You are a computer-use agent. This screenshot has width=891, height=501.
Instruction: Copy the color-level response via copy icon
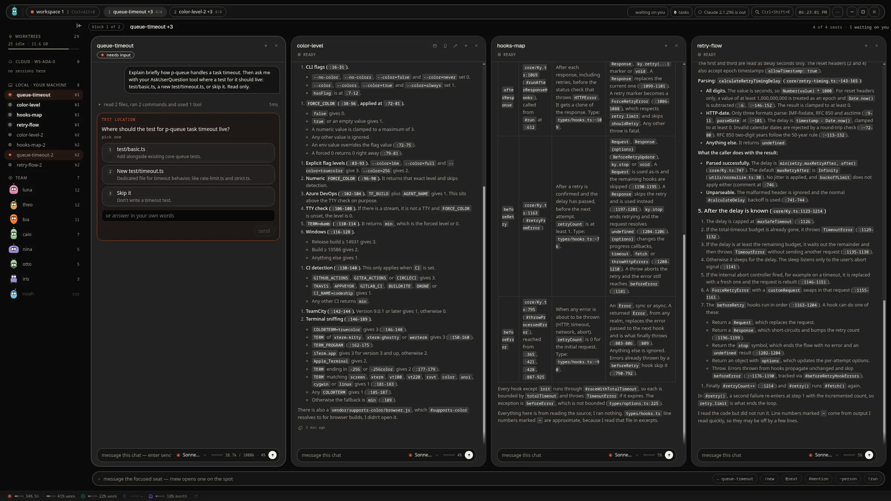300,428
